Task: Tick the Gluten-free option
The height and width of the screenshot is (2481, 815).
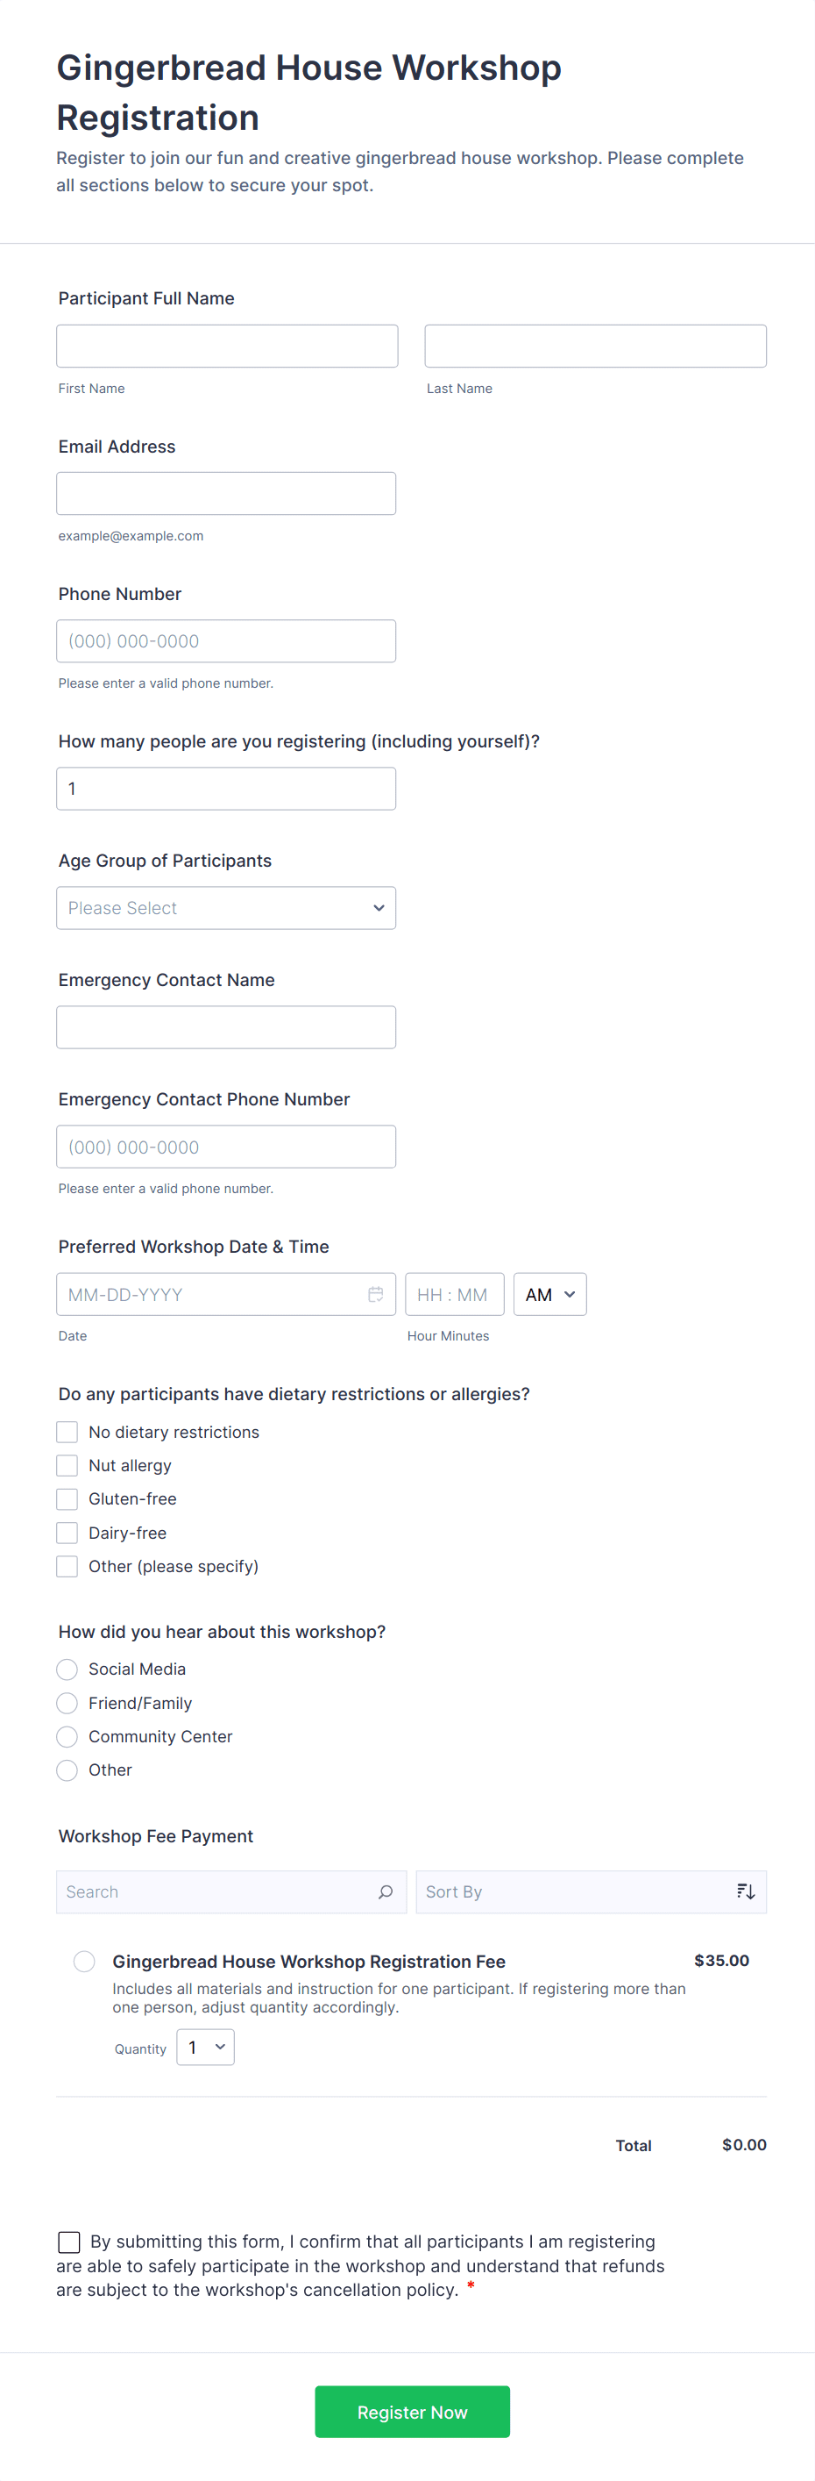Action: pos(67,1498)
